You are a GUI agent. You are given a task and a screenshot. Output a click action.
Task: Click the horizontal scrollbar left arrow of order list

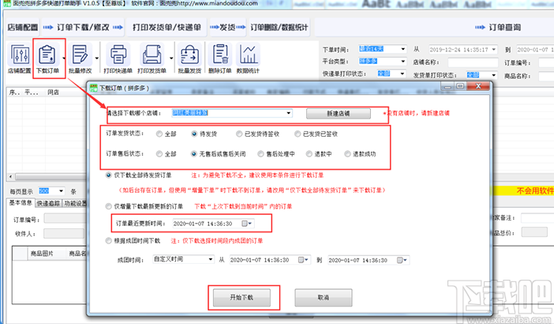point(11,176)
